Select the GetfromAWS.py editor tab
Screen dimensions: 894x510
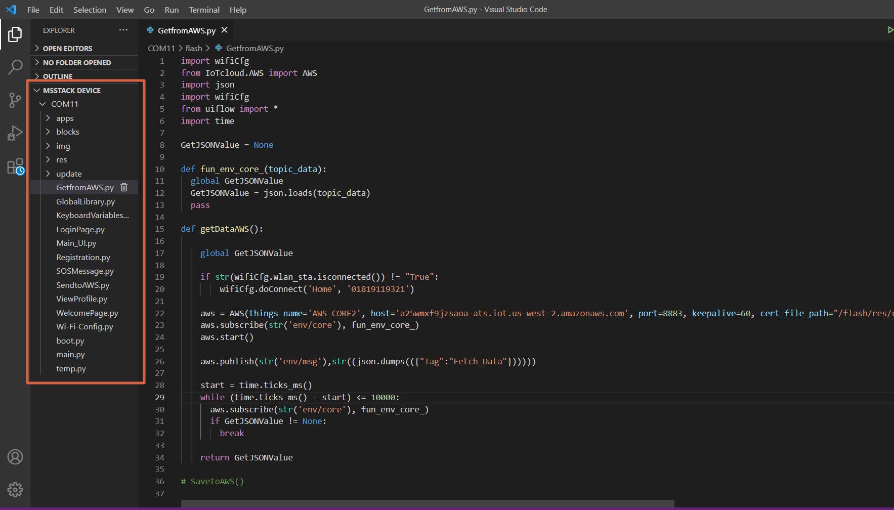click(x=187, y=30)
